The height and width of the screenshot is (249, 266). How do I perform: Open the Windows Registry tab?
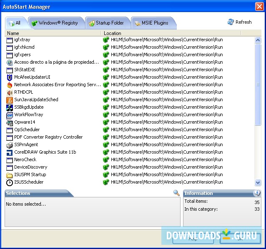tap(56, 23)
